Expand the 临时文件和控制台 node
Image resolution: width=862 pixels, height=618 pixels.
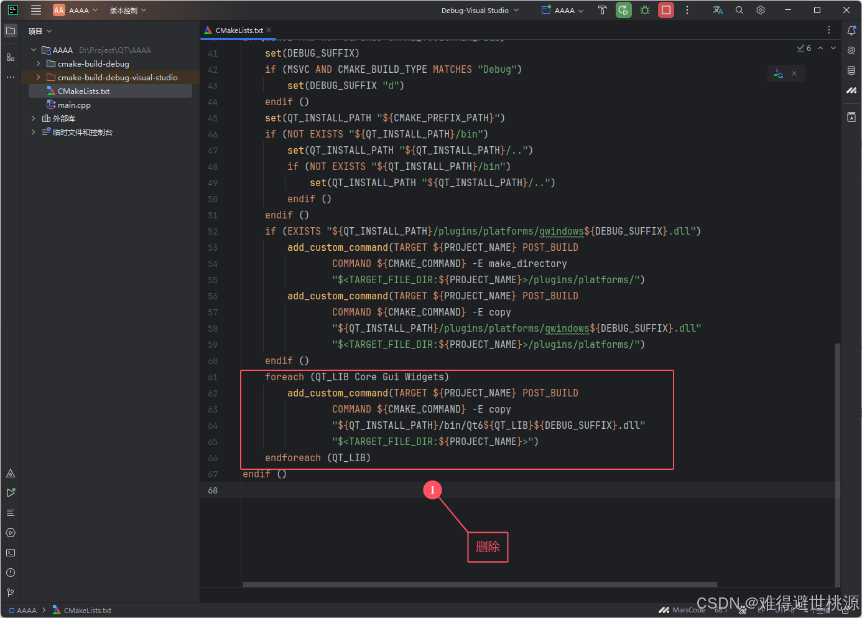pyautogui.click(x=34, y=132)
